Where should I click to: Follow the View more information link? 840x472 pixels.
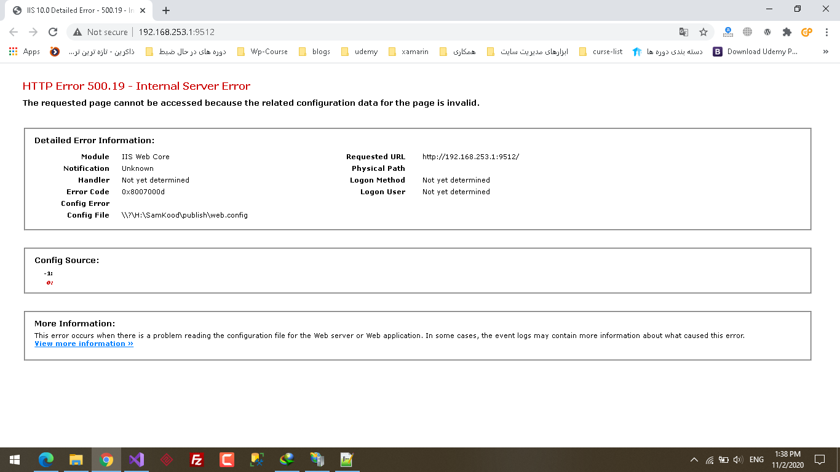pos(84,344)
